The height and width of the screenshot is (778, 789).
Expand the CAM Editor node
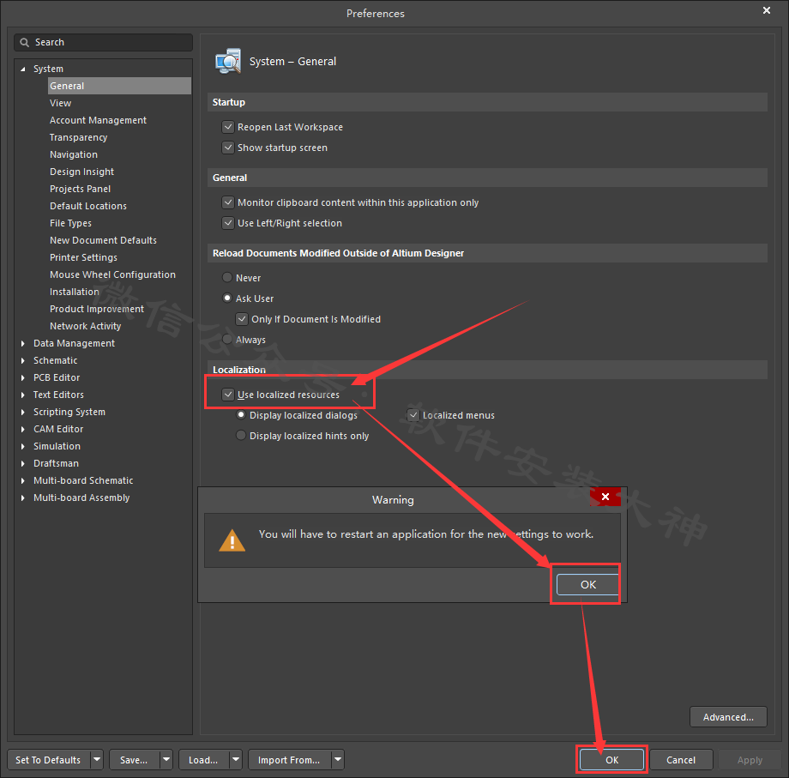point(22,429)
